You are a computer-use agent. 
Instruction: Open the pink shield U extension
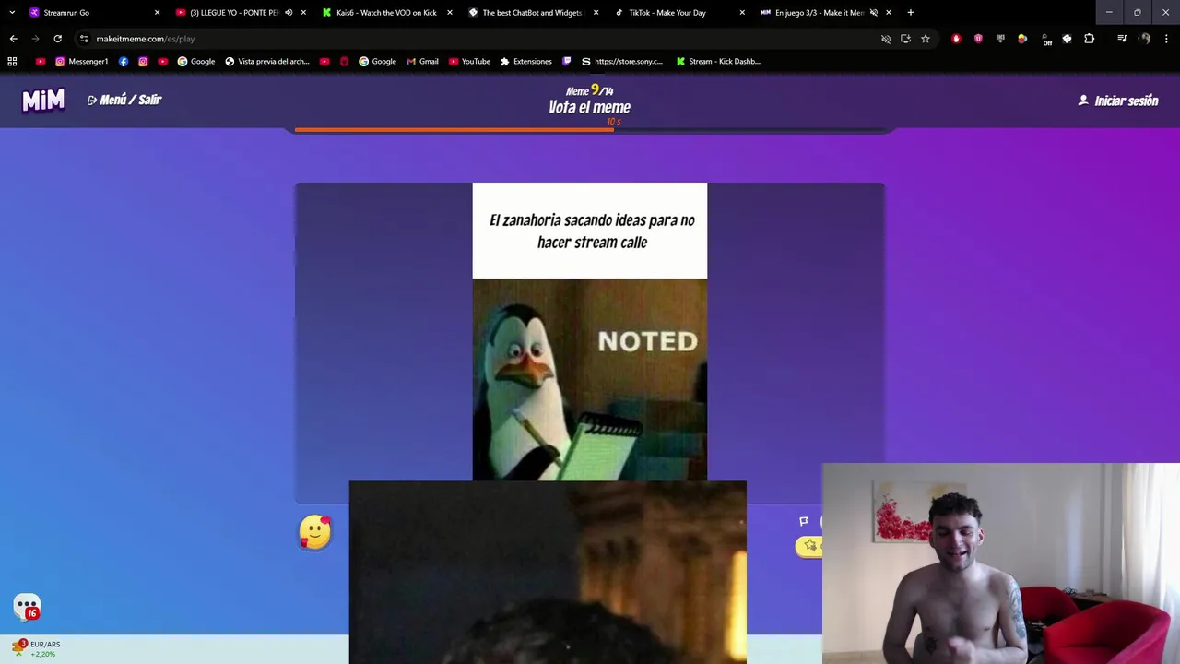(x=978, y=39)
